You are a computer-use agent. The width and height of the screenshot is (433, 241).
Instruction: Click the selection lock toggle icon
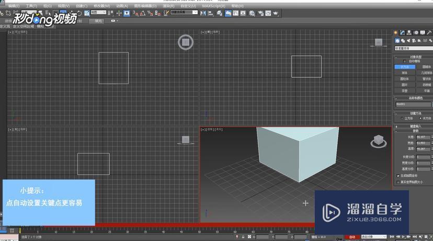(x=243, y=237)
